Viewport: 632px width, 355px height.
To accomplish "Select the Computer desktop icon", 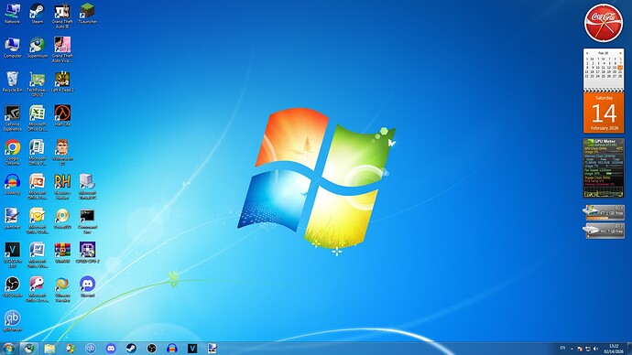I will pyautogui.click(x=12, y=48).
